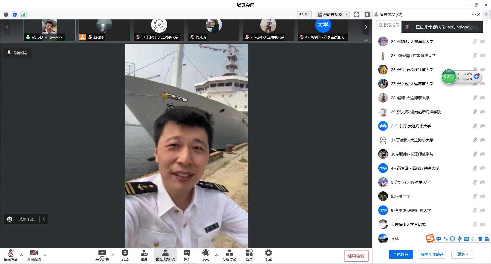Open breakout rooms (分组讨论)
This screenshot has width=491, height=264.
click(x=229, y=255)
